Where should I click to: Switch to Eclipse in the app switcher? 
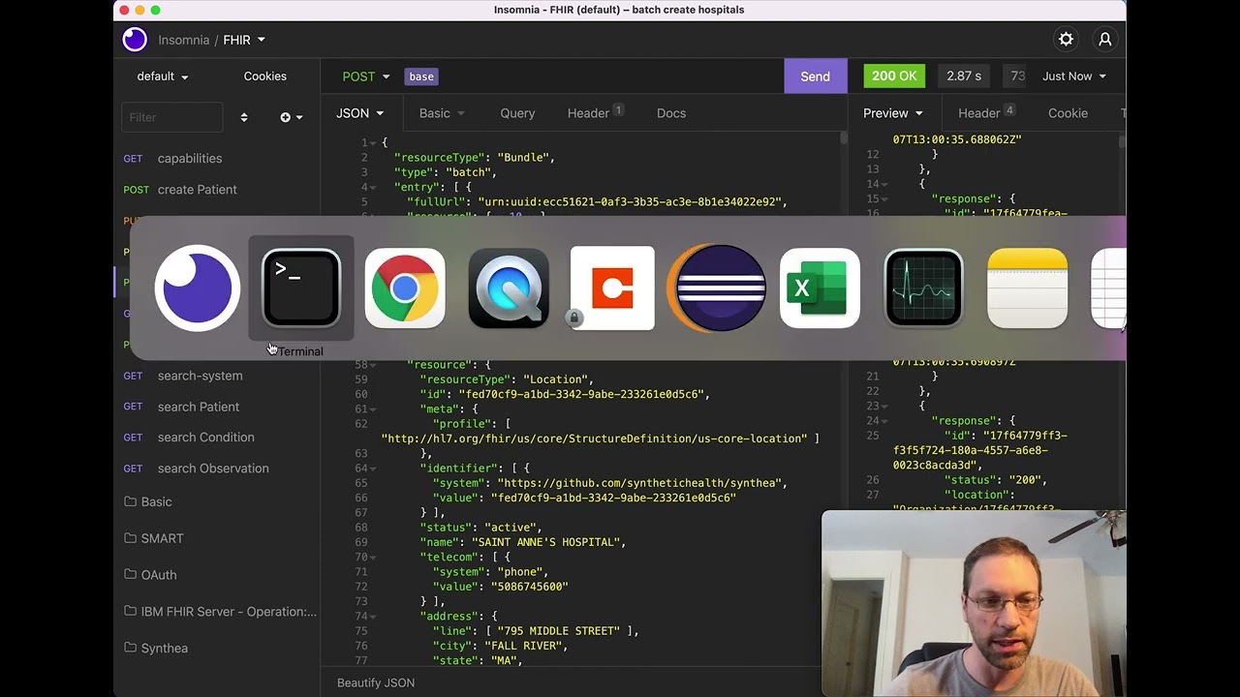click(x=717, y=288)
